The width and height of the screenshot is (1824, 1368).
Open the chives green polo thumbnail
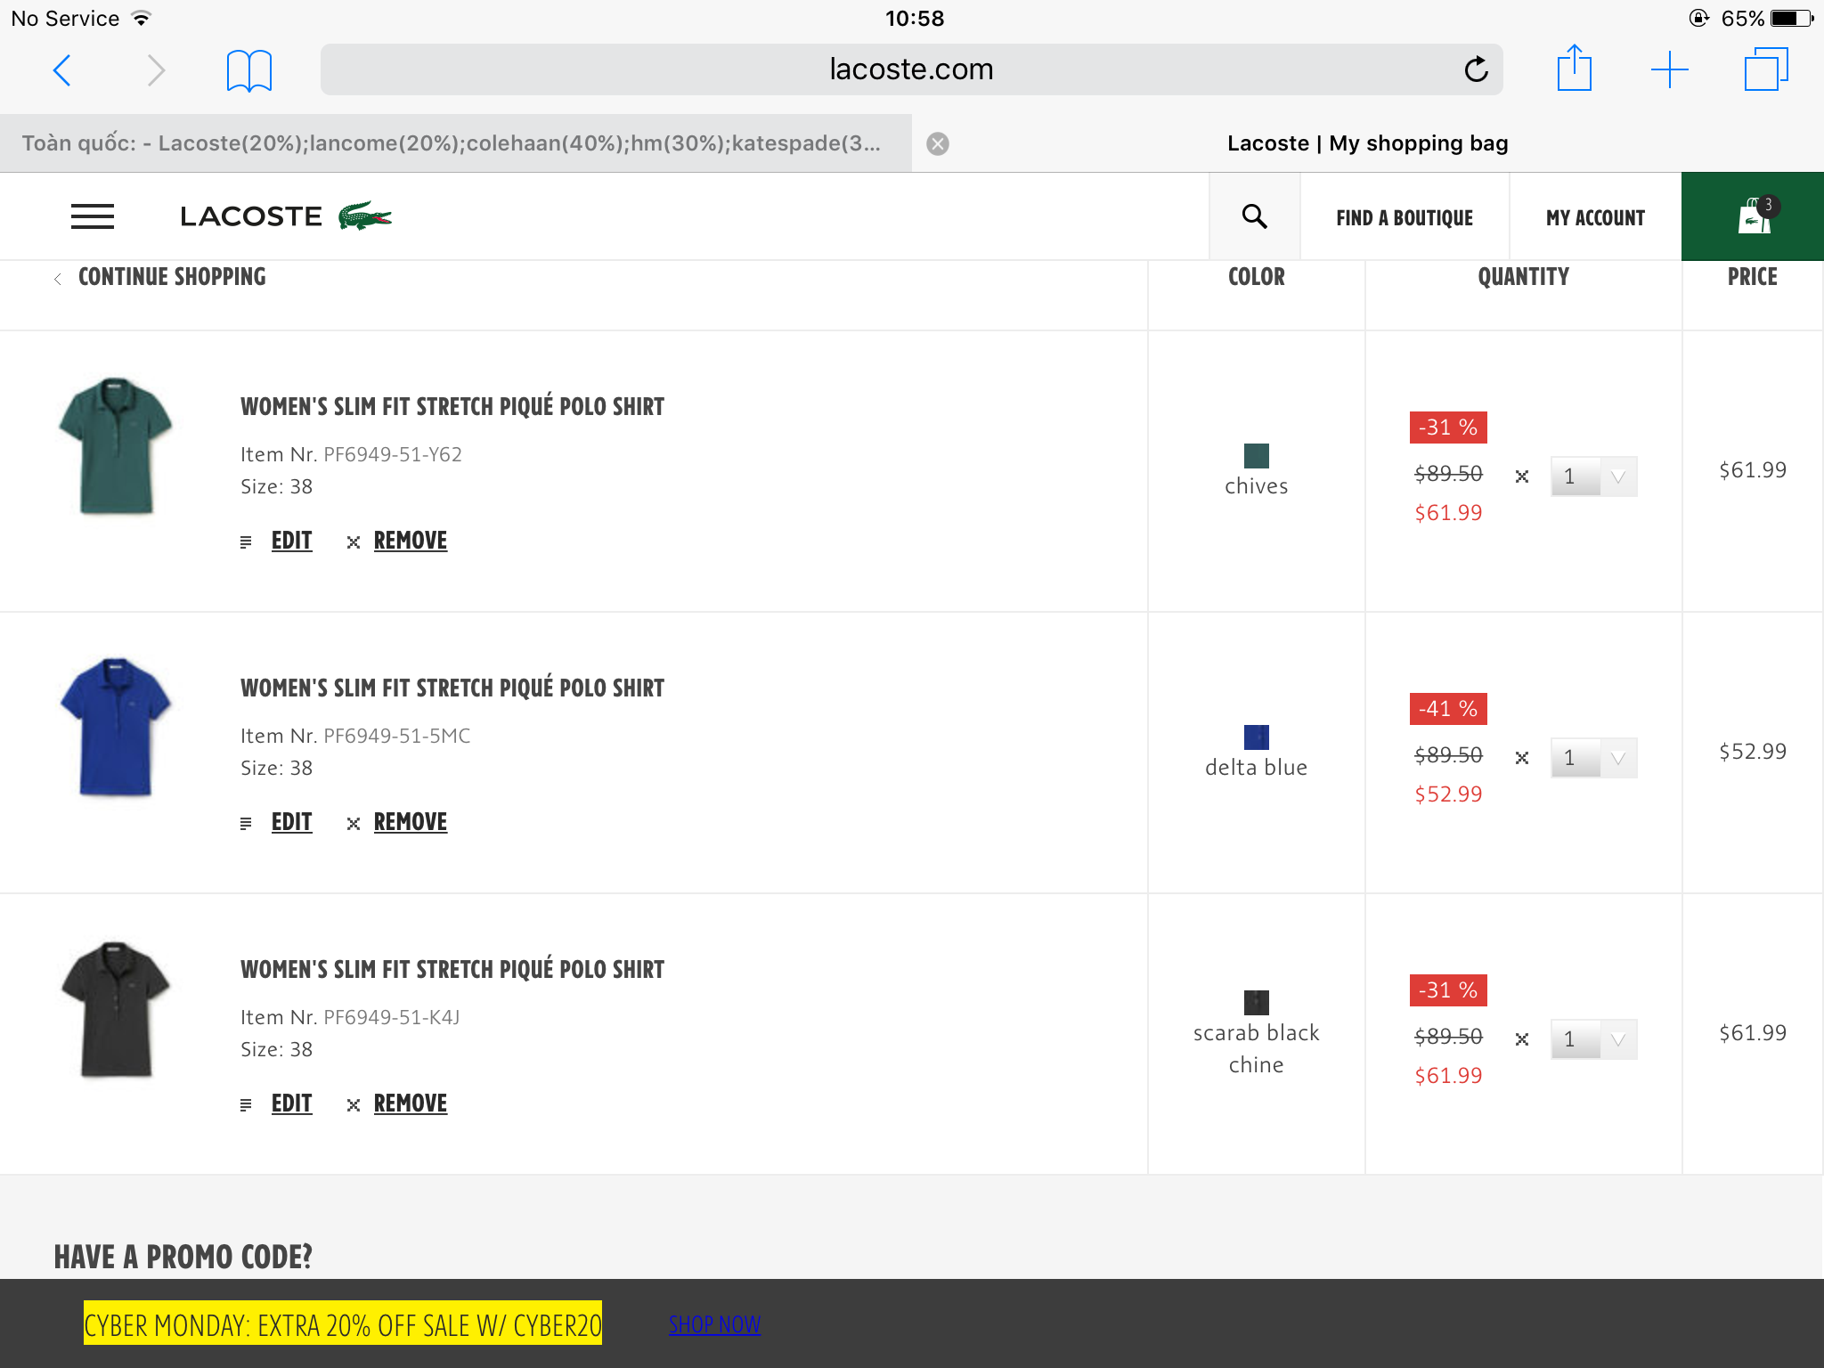tap(116, 445)
